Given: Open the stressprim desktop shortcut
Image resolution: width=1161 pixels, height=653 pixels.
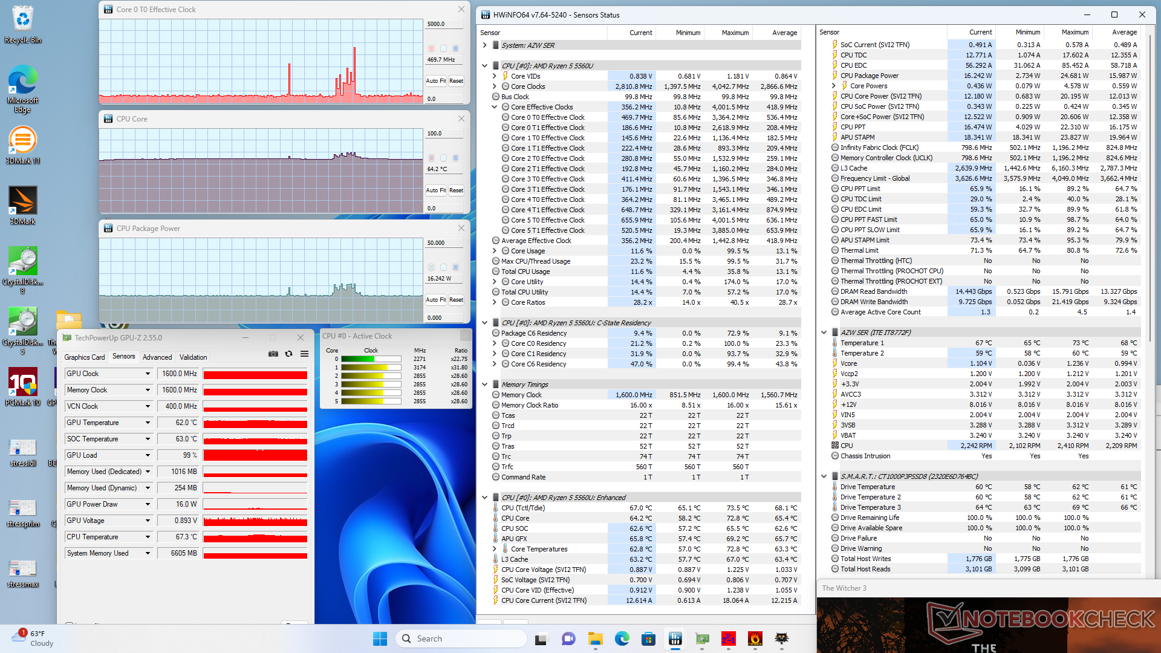Looking at the screenshot, I should [x=23, y=512].
